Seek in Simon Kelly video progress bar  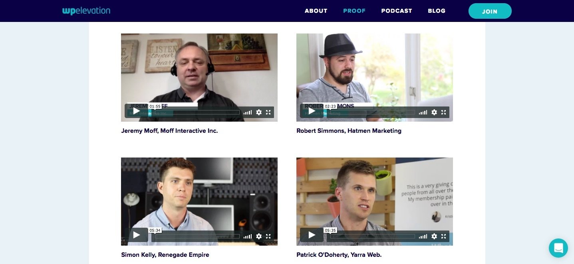(x=197, y=236)
